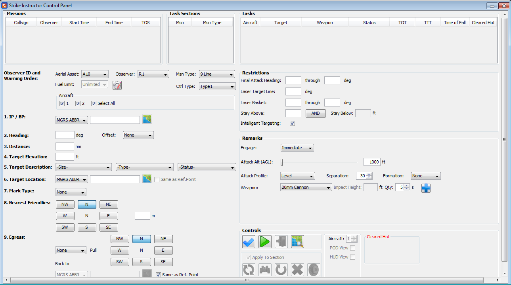The image size is (511, 285).
Task: Click the grayed two-arrow refresh cycle icon
Action: click(x=249, y=270)
